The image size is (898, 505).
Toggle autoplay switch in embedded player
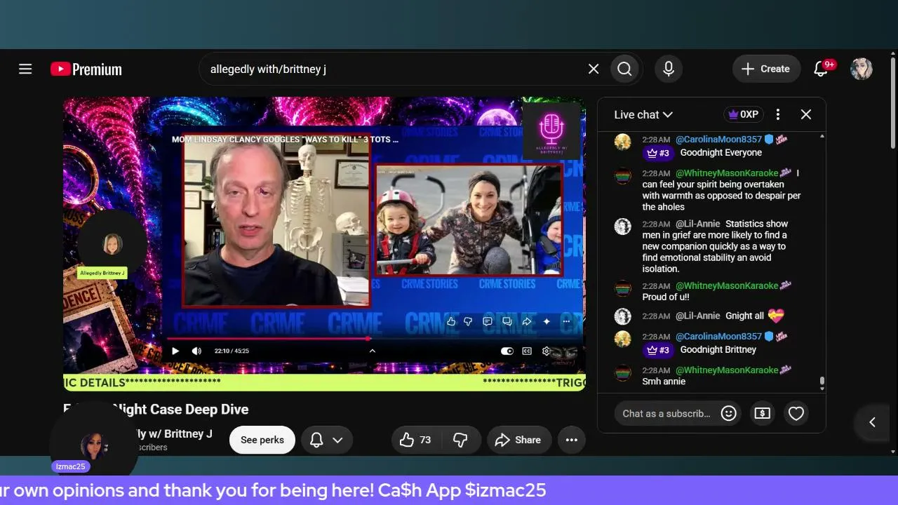tap(507, 351)
